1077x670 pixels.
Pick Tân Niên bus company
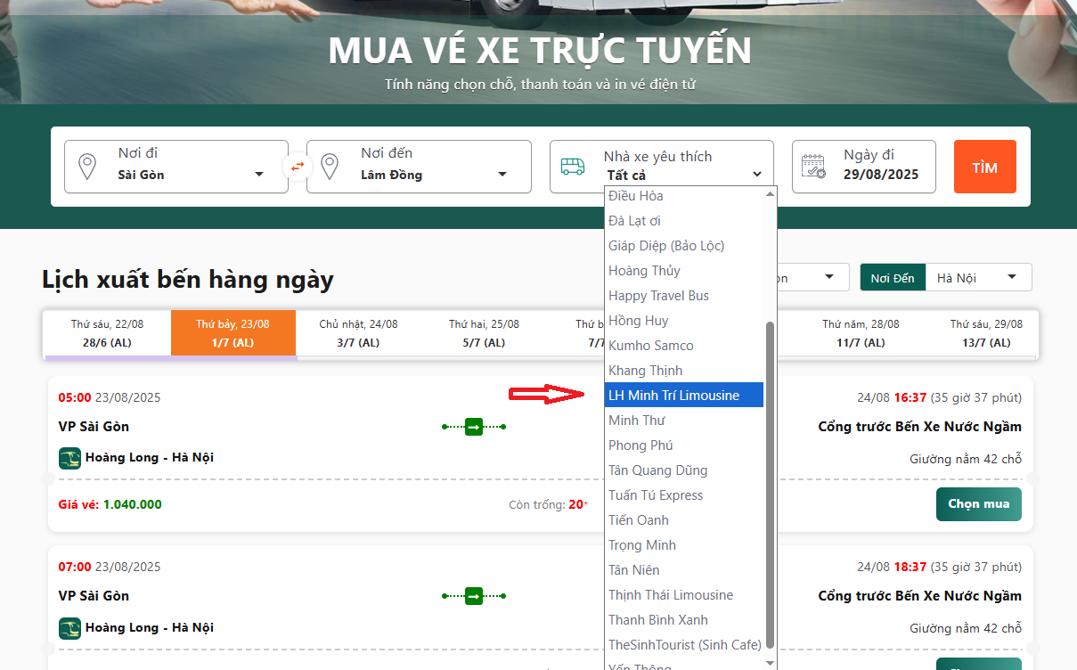pyautogui.click(x=684, y=570)
